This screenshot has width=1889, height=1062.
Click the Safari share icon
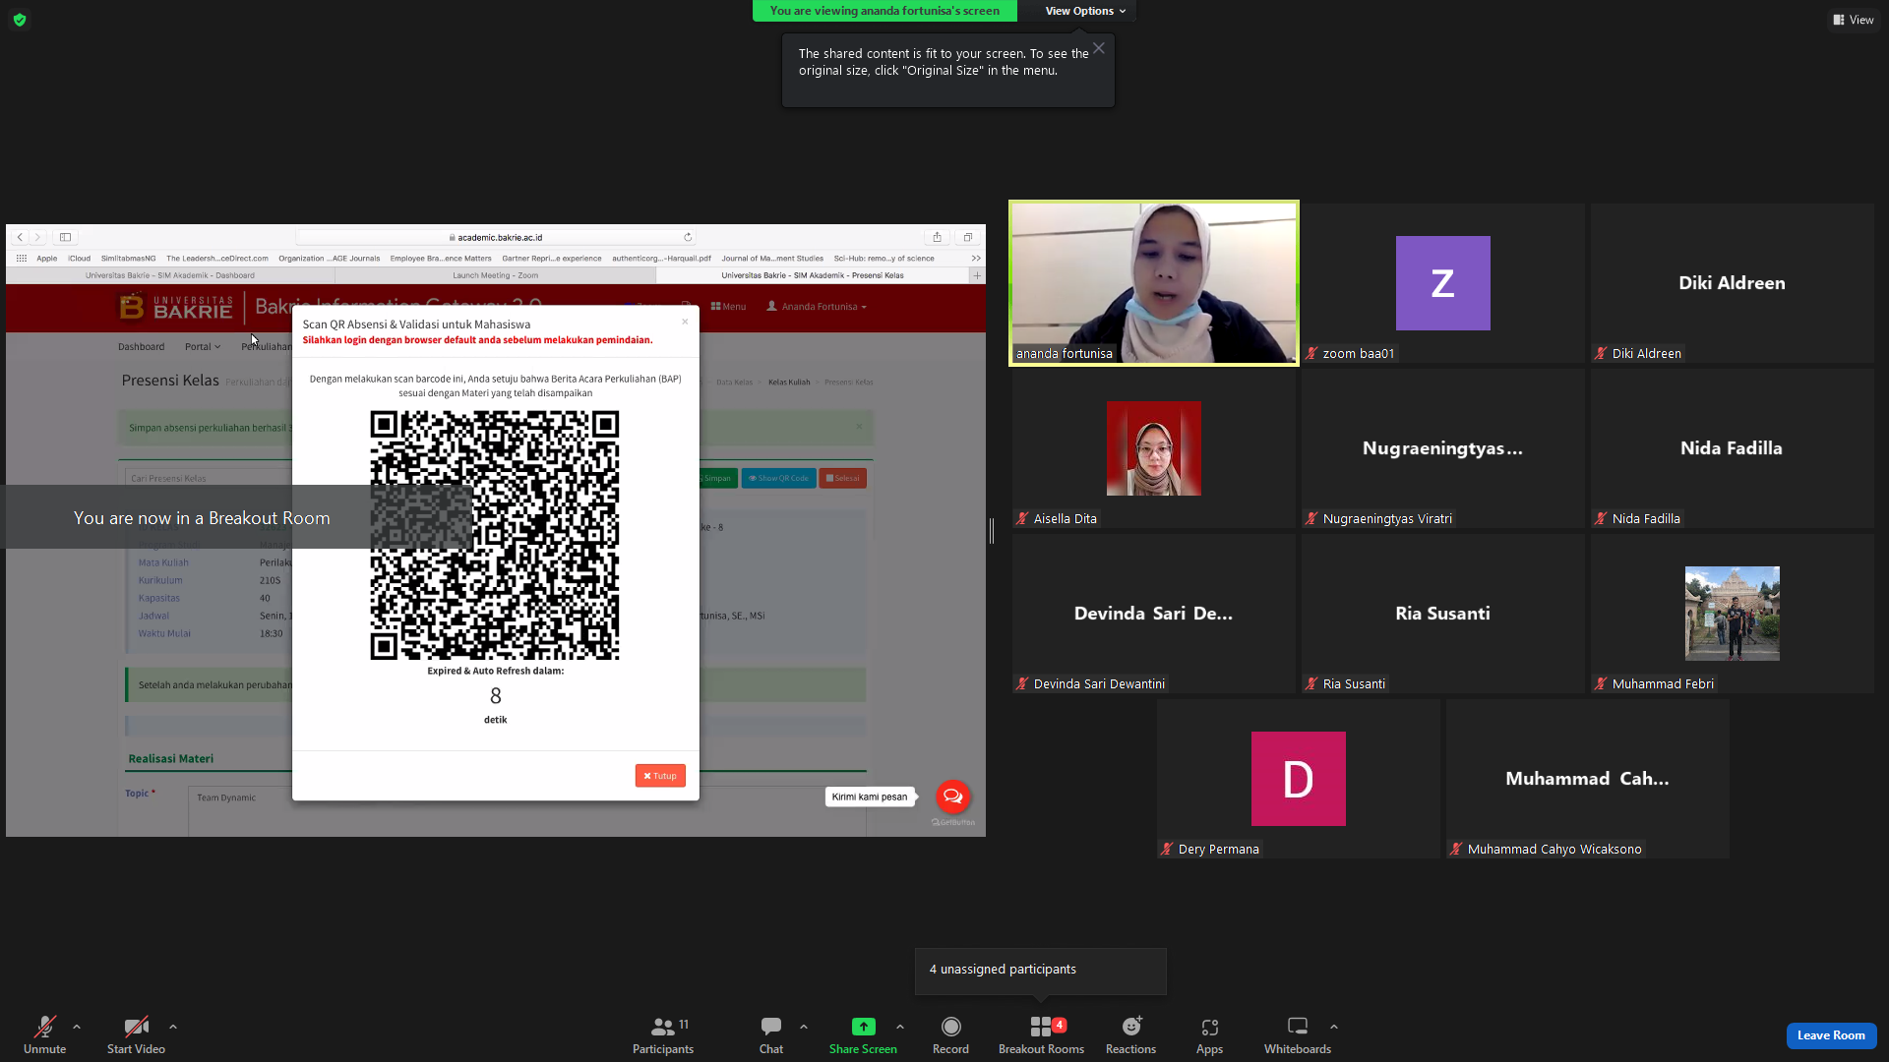click(x=937, y=237)
